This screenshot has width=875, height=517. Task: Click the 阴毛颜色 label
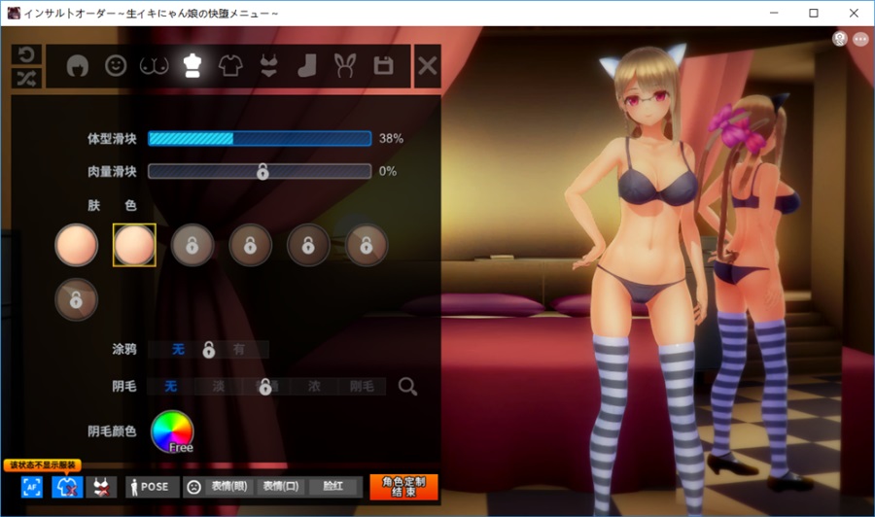tap(112, 431)
